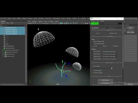
Task: Open the Windows menu
Action: pyautogui.click(x=30, y=18)
